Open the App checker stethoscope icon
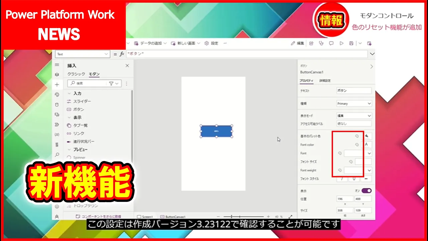 point(321,43)
